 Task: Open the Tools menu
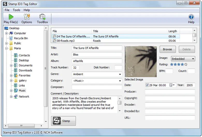(x=17, y=10)
